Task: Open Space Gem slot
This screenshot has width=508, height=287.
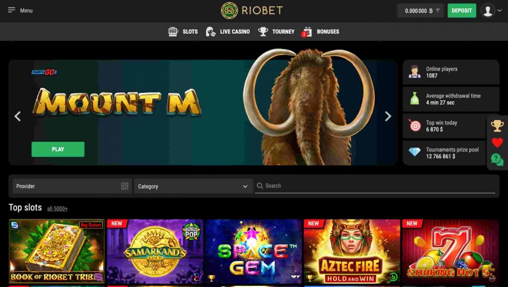Action: (x=253, y=252)
